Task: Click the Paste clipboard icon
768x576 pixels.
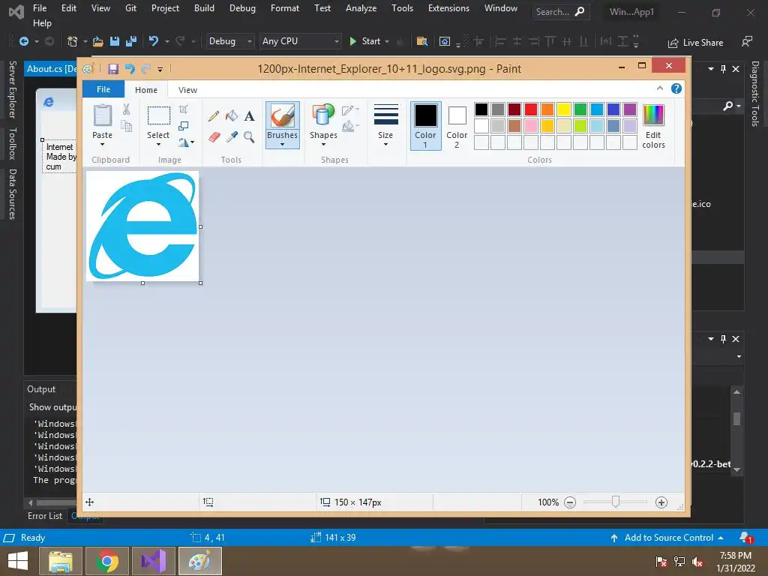Action: coord(102,116)
